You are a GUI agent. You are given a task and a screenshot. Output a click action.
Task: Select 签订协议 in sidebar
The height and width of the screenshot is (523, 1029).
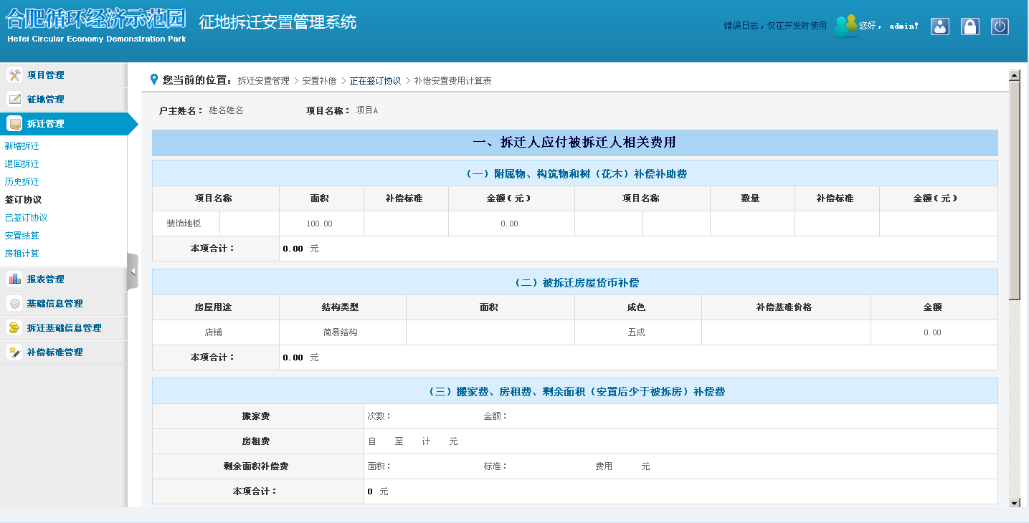[22, 200]
